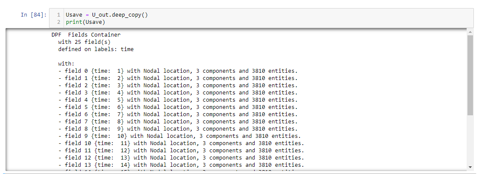Click 'with 25 field(s)' output line
The image size is (479, 174).
pyautogui.click(x=84, y=42)
